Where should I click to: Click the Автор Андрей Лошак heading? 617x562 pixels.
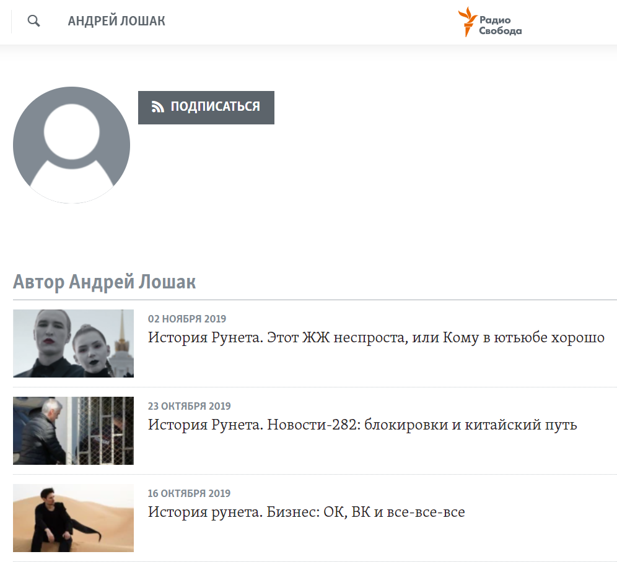[x=104, y=282]
